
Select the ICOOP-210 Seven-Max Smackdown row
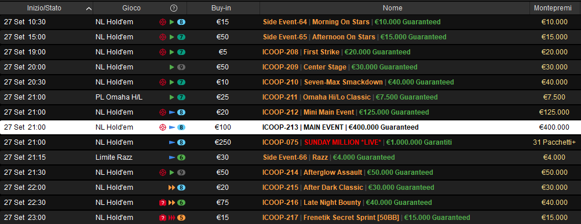291,82
